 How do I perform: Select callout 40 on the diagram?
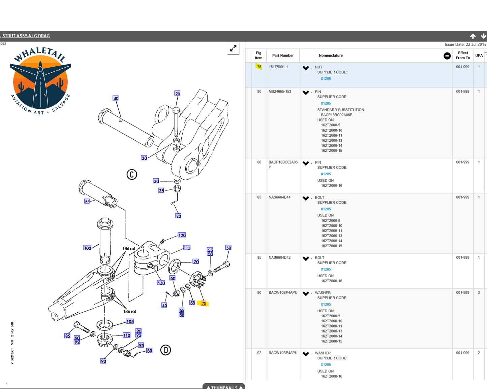116,98
